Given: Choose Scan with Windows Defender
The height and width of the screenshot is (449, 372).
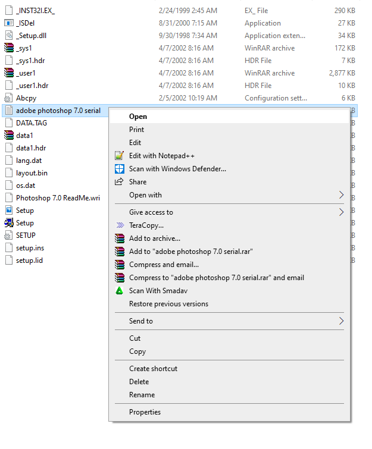Looking at the screenshot, I should pyautogui.click(x=229, y=169).
